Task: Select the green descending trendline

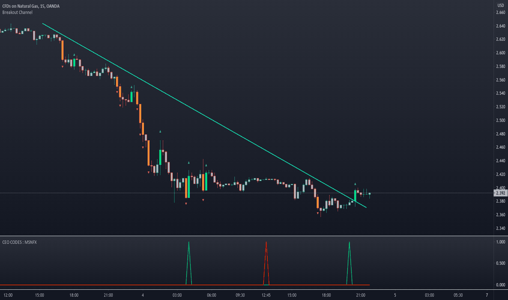Action: coord(204,115)
